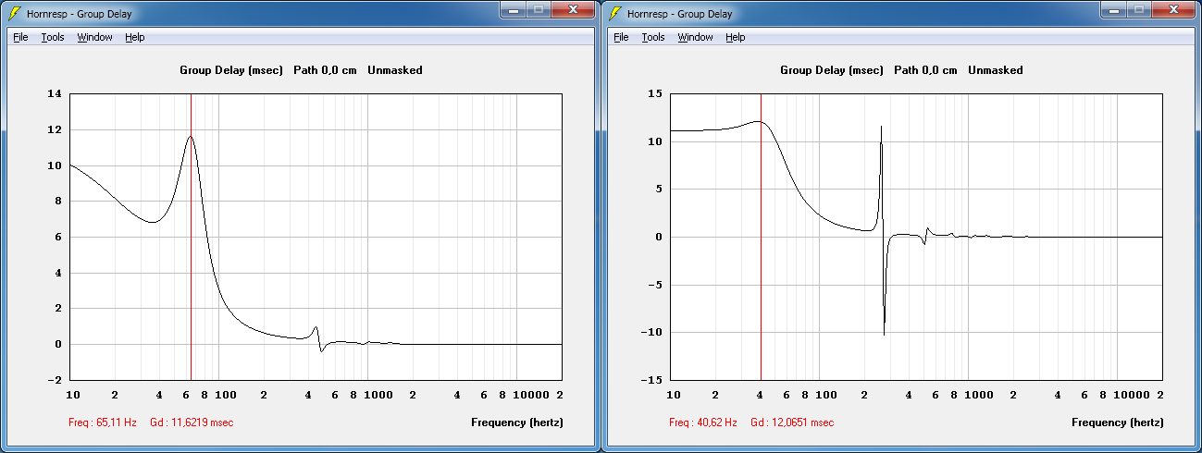Open Tools menu in right Group Delay window
The image size is (1202, 453).
pyautogui.click(x=653, y=37)
